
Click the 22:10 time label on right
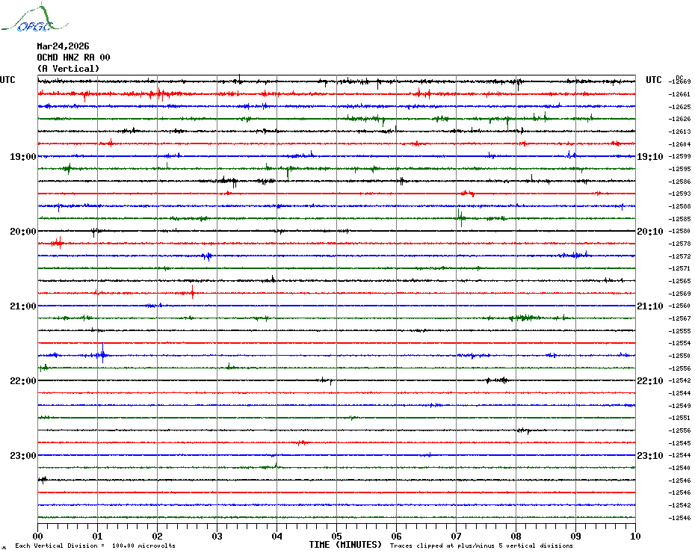tap(649, 381)
